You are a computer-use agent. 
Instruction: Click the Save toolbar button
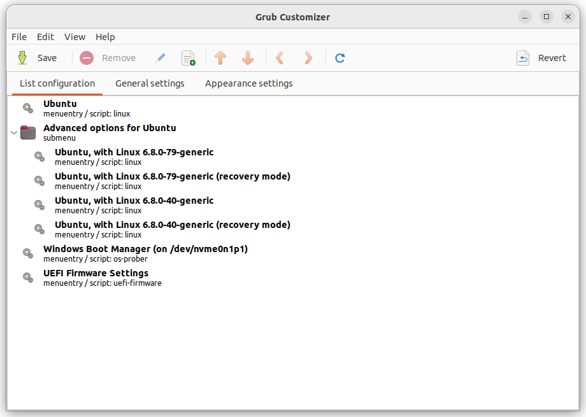click(37, 58)
